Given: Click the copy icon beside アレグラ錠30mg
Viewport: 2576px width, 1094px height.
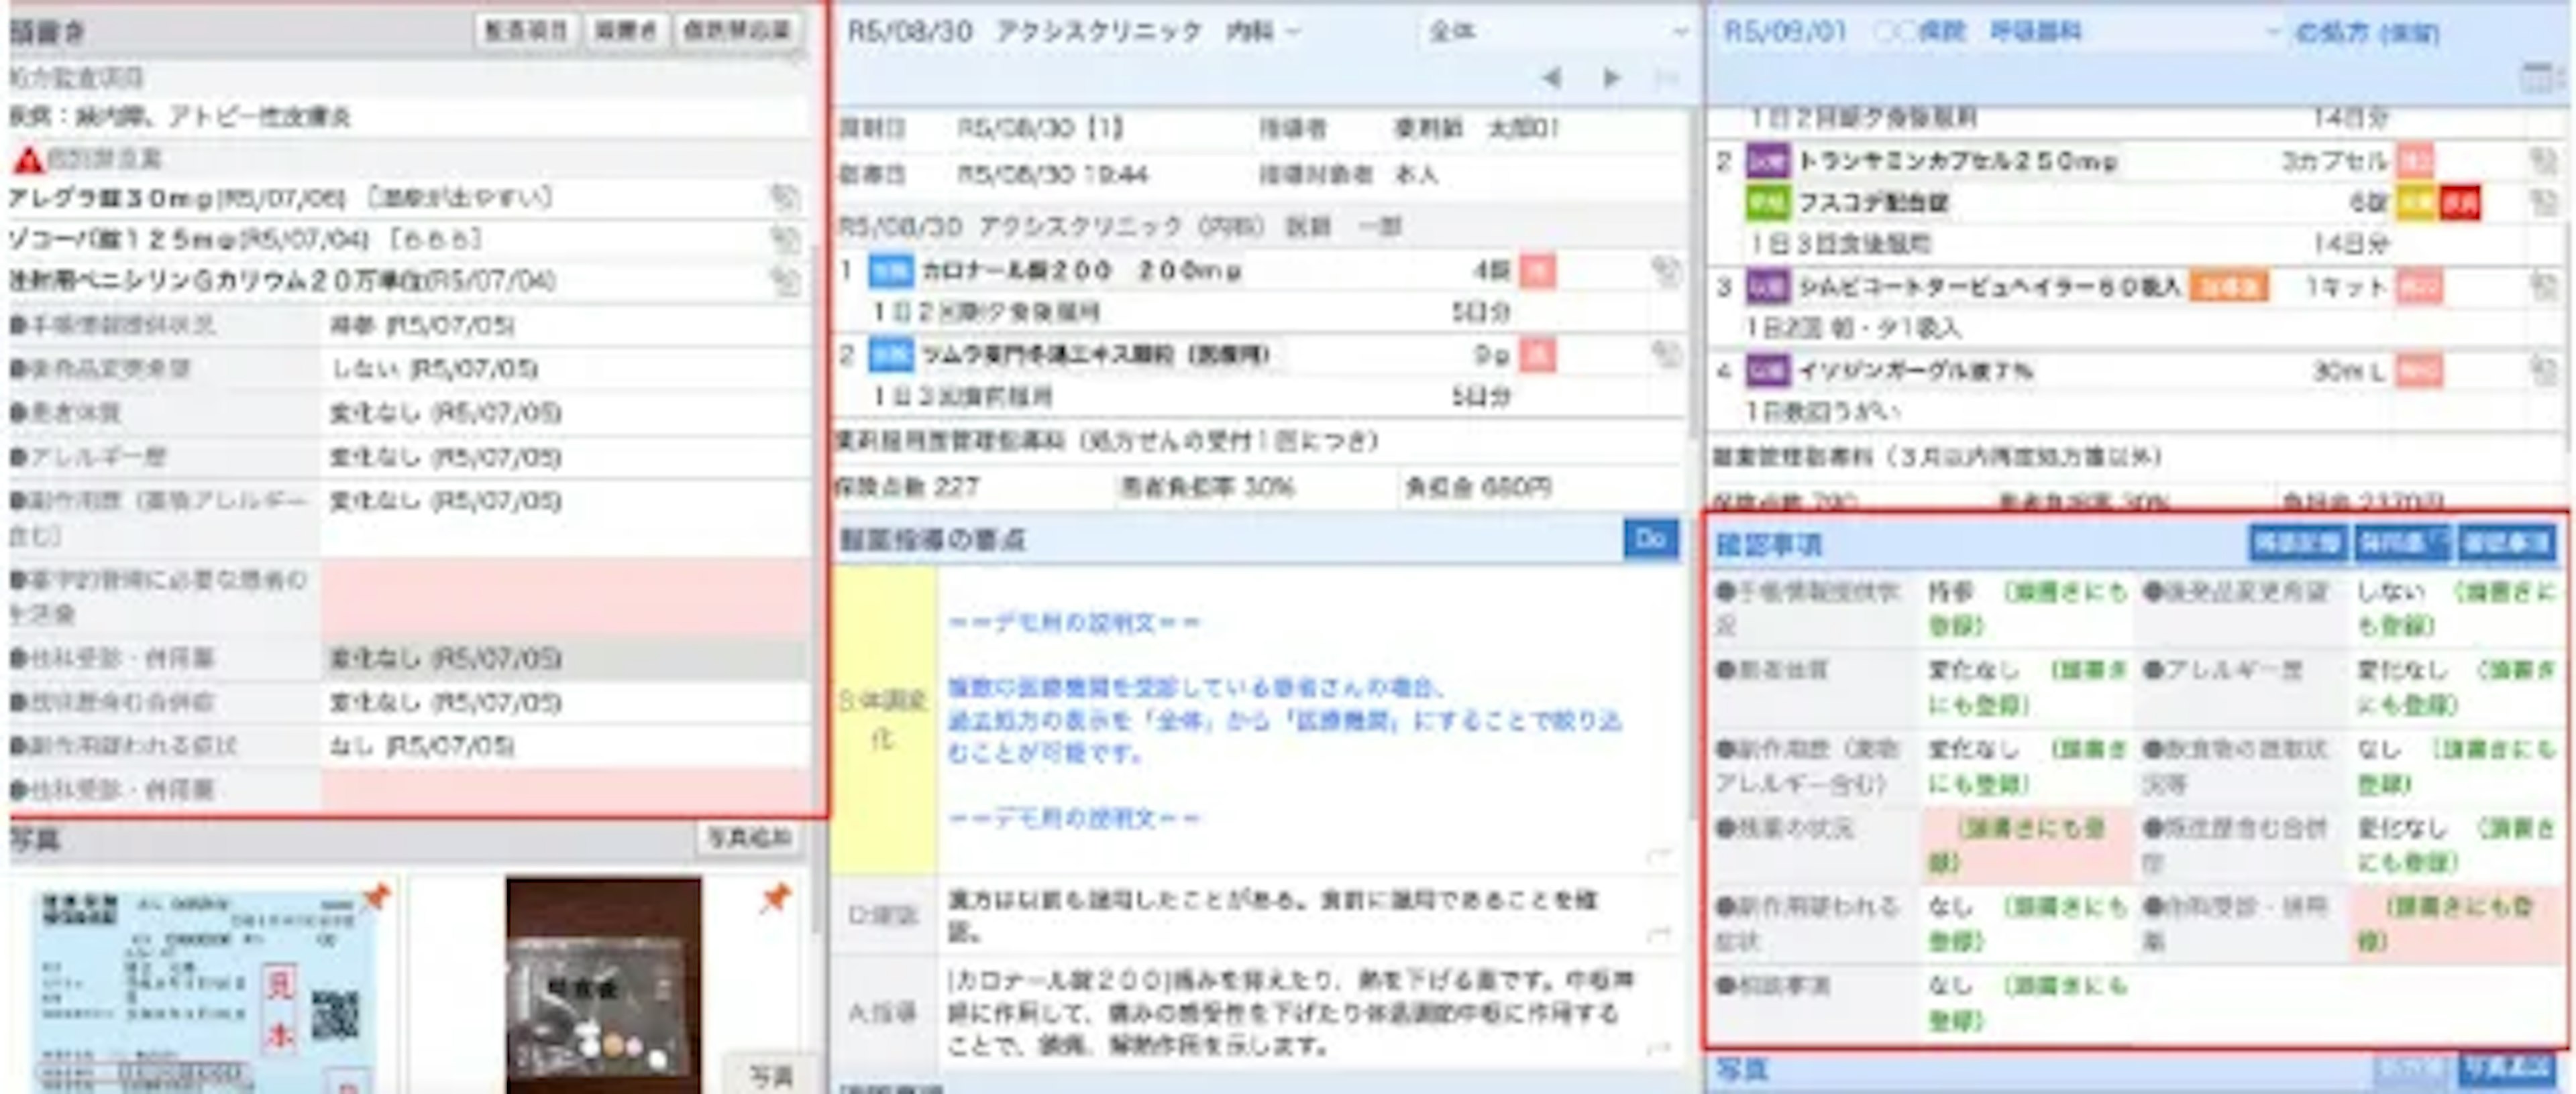Looking at the screenshot, I should tap(784, 198).
